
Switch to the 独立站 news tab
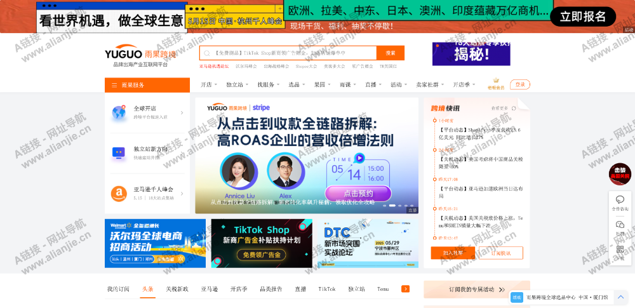point(356,289)
